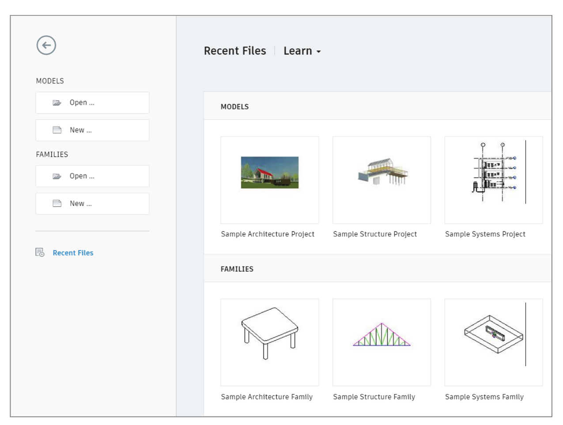This screenshot has height=425, width=563.
Task: Open the Sample Structure Project thumbnail
Action: (x=382, y=179)
